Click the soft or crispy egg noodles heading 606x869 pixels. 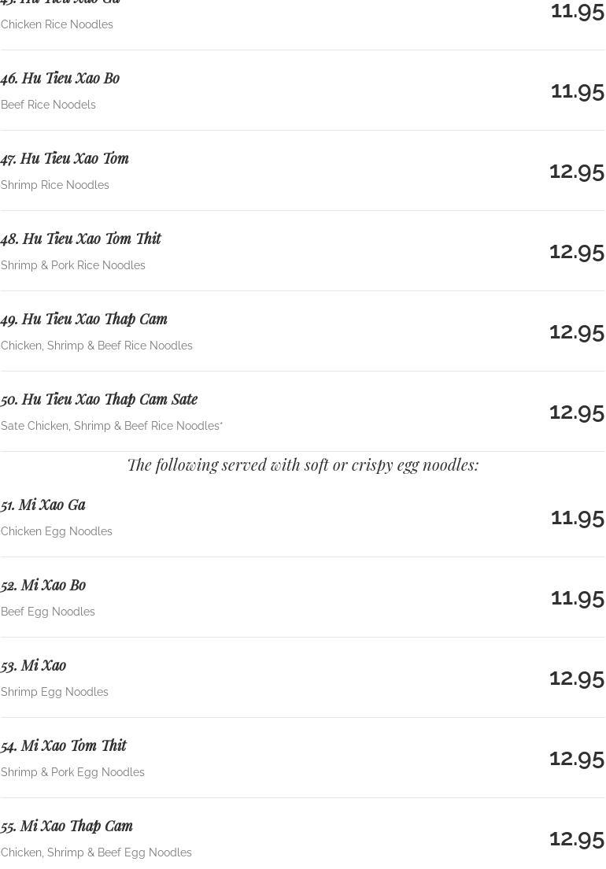tap(303, 464)
